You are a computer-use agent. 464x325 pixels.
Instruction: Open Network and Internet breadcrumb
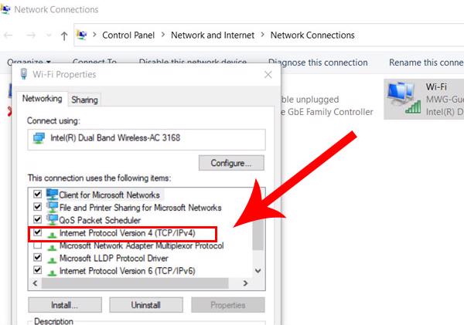(x=213, y=36)
